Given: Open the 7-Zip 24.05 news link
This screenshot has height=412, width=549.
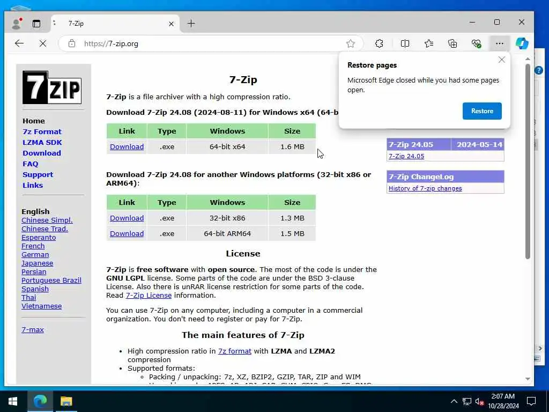Looking at the screenshot, I should point(406,156).
